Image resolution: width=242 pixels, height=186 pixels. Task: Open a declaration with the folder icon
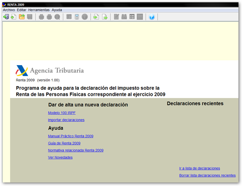(x=22, y=17)
